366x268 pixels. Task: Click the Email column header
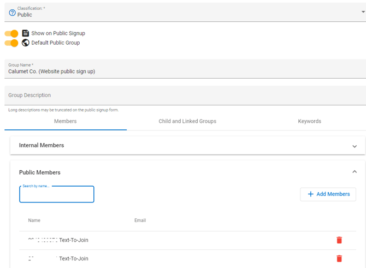point(140,221)
